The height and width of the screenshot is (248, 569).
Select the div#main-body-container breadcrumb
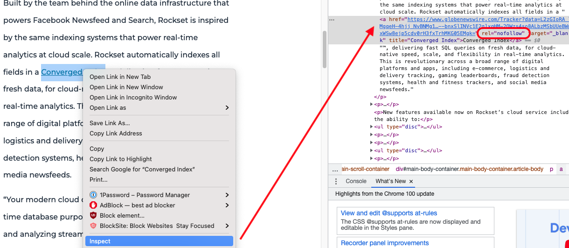click(x=470, y=169)
